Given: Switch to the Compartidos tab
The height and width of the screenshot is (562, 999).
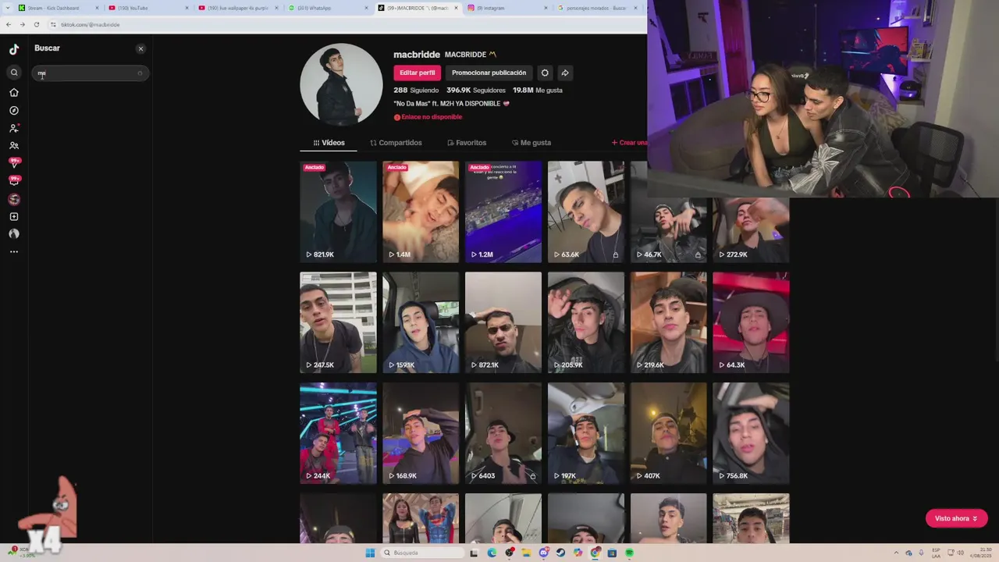Looking at the screenshot, I should 396,143.
